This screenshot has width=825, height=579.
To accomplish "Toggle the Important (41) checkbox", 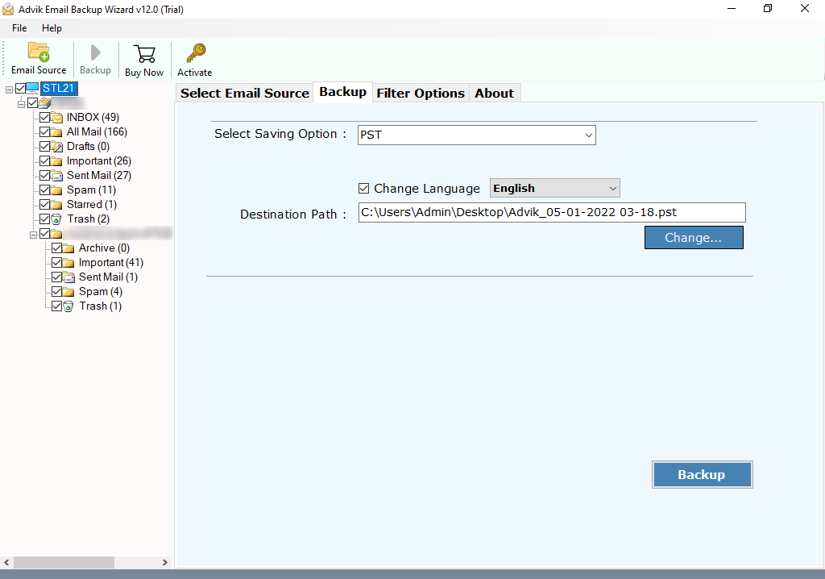I will (x=57, y=262).
